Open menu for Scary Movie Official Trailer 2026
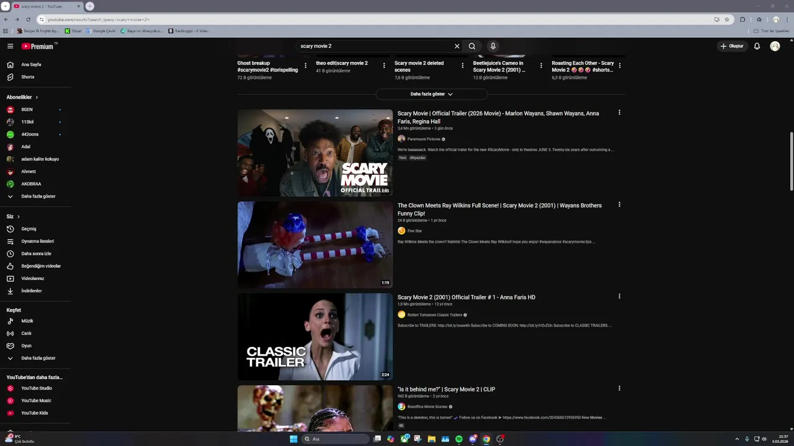 pos(619,113)
